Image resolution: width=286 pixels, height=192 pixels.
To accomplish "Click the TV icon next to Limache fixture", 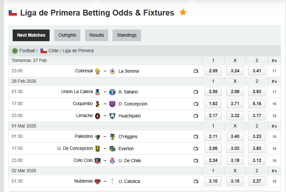I will point(196,115).
